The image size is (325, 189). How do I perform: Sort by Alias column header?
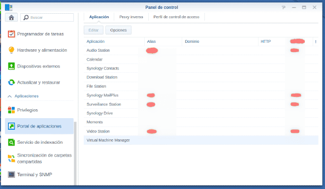click(x=163, y=41)
